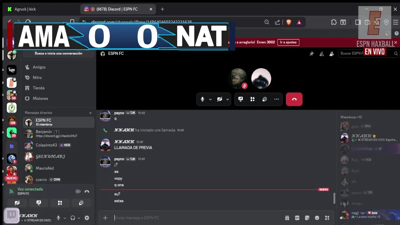
Task: Open Nitro page
Action: click(x=58, y=77)
